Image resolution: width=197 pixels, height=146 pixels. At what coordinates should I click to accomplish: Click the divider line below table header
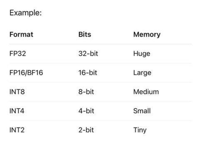click(x=100, y=44)
